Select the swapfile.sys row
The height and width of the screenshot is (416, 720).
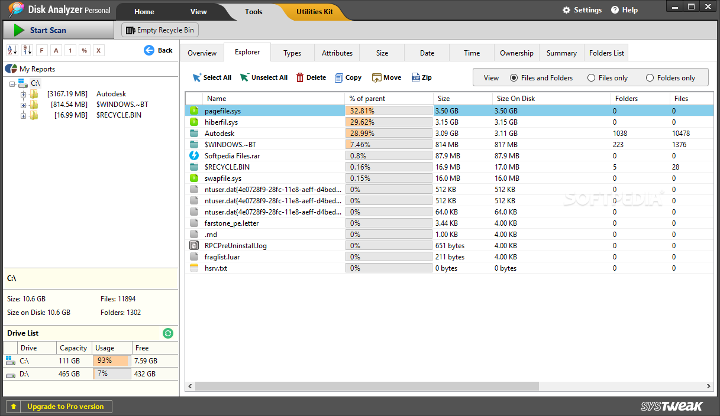click(x=450, y=178)
